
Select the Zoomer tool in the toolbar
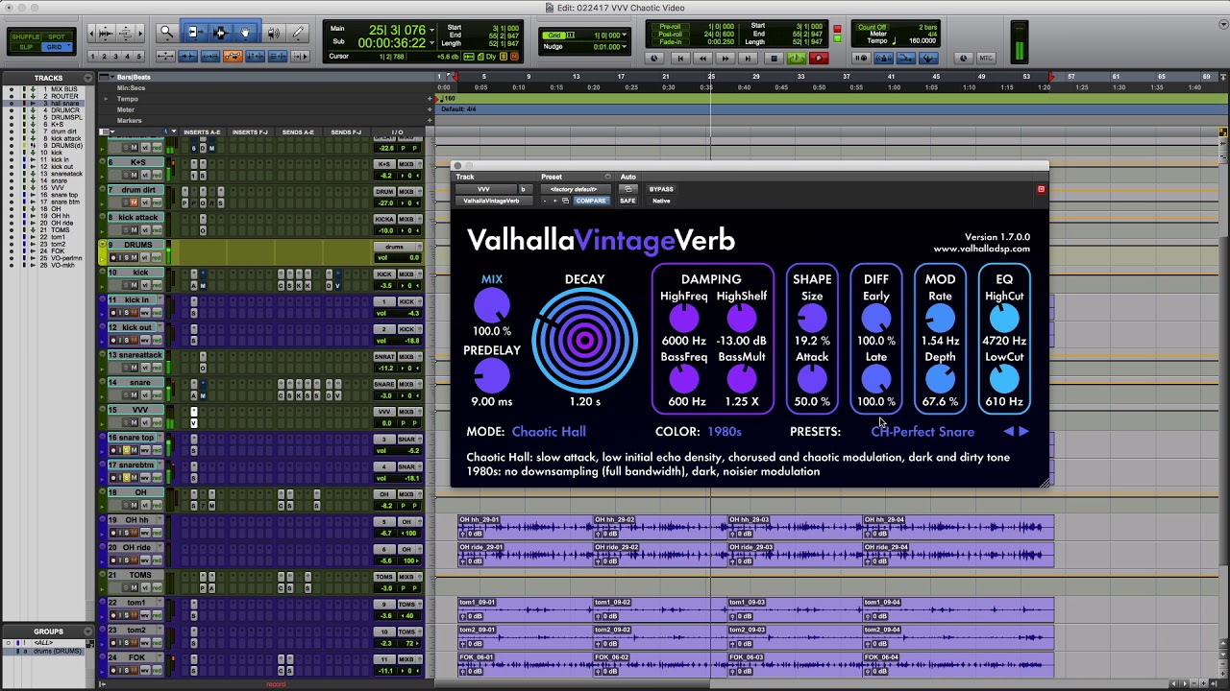tap(166, 33)
